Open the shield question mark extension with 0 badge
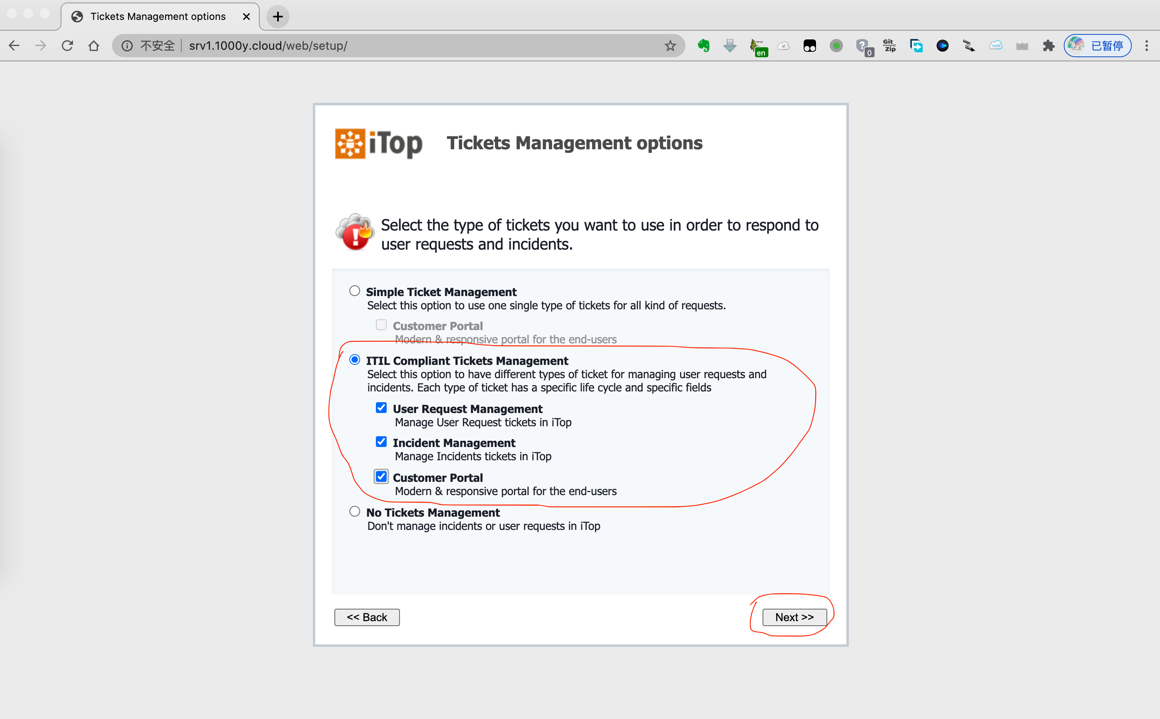This screenshot has height=719, width=1160. pos(864,47)
